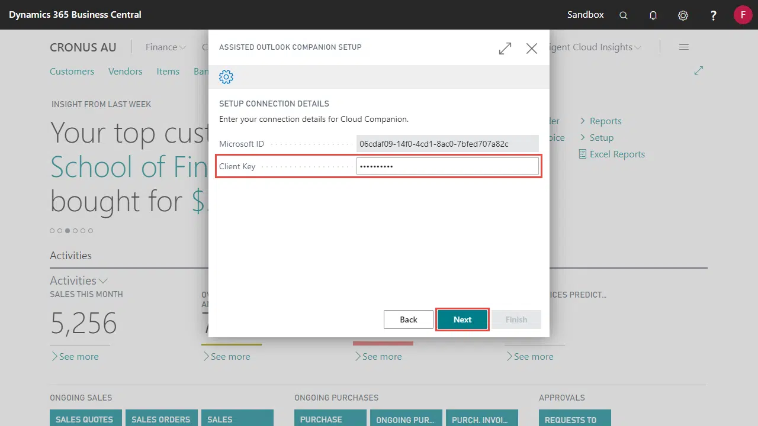Screen dimensions: 758x426
Task: Open the Purch. Invoi... tile
Action: (482, 418)
